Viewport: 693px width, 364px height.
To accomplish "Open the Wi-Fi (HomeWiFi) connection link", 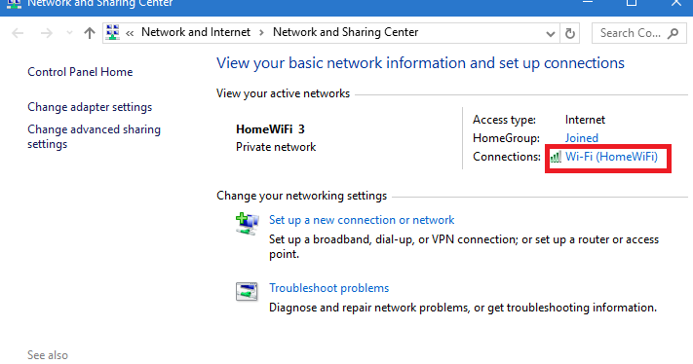I will 611,157.
